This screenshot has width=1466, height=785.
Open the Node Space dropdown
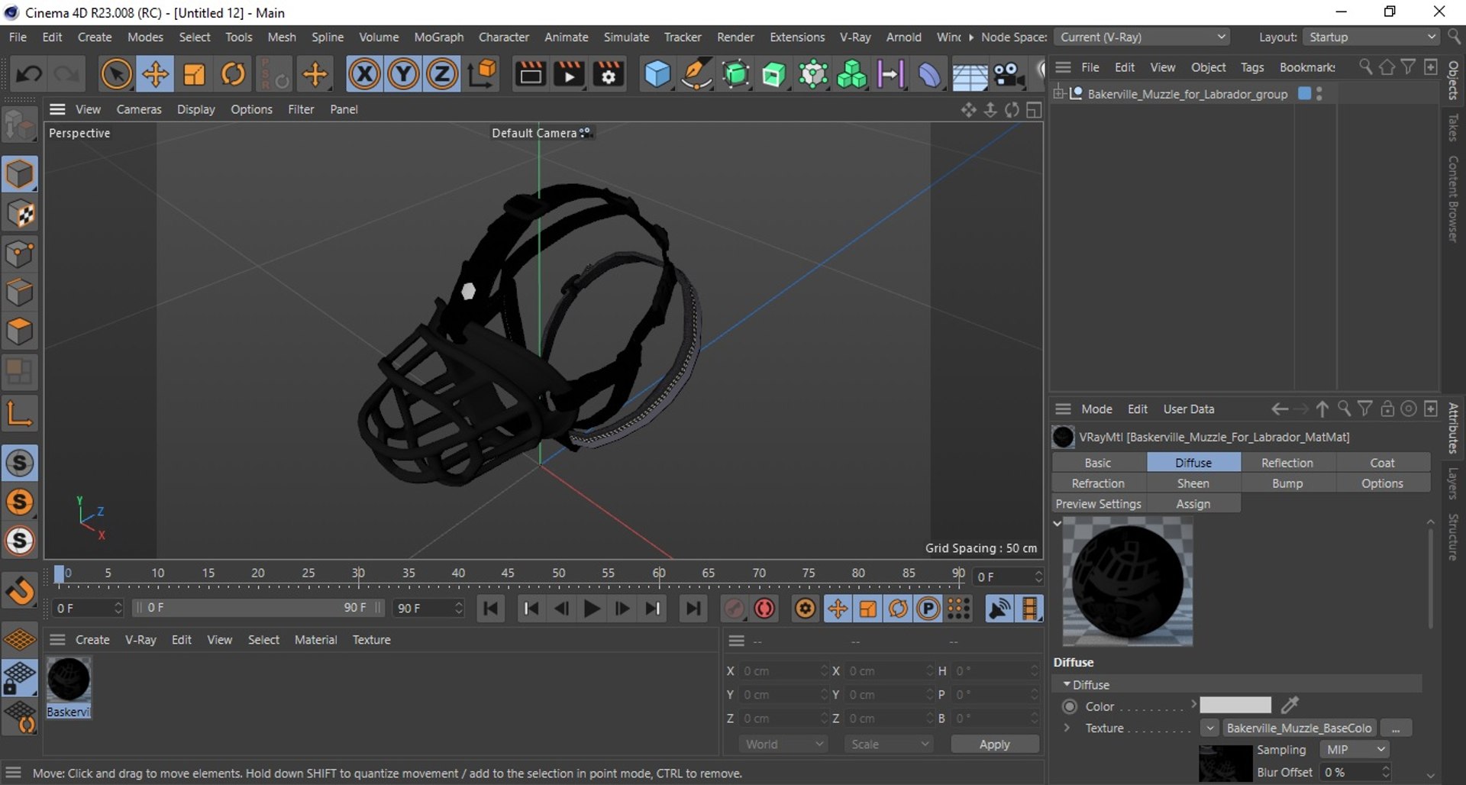click(x=1142, y=37)
